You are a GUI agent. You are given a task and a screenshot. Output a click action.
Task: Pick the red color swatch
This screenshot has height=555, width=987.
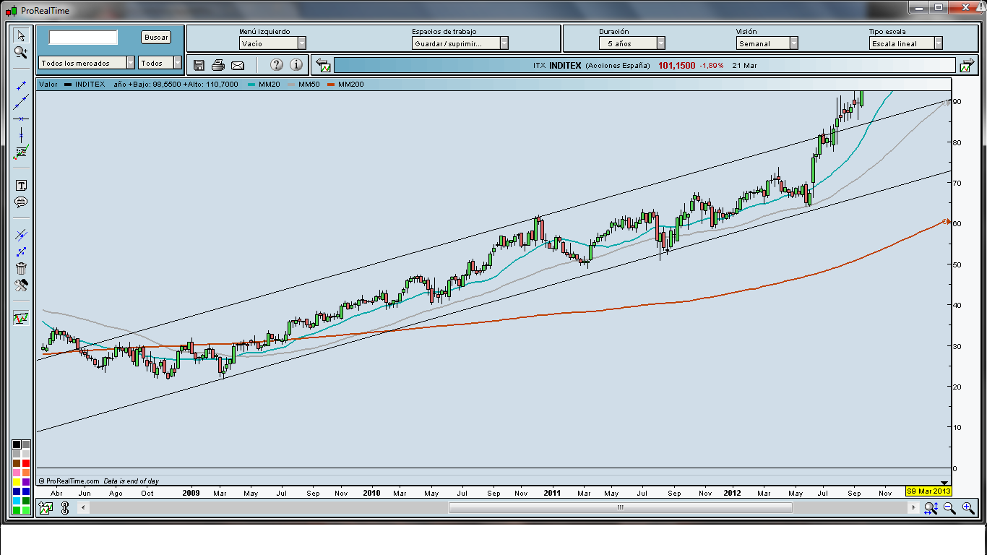26,463
